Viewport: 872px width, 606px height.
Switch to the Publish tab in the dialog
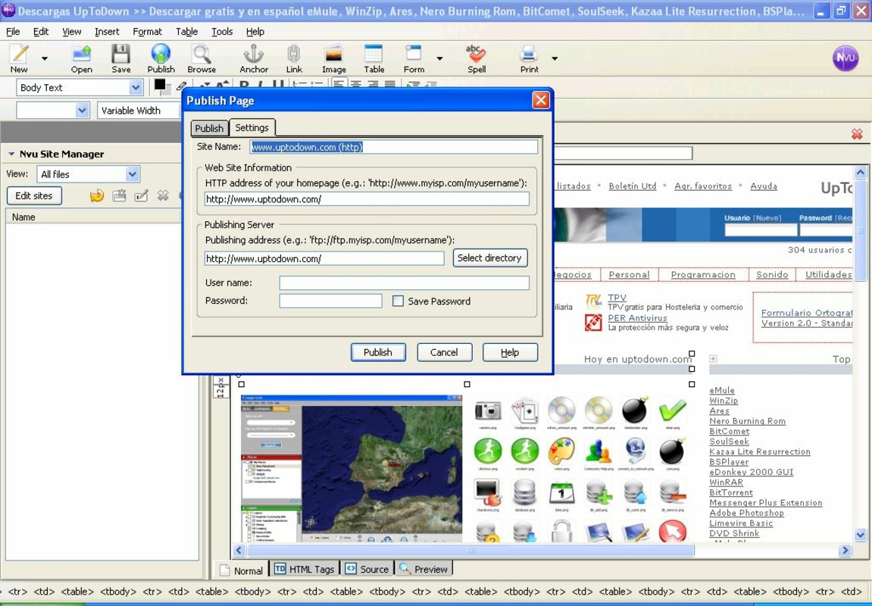tap(208, 127)
